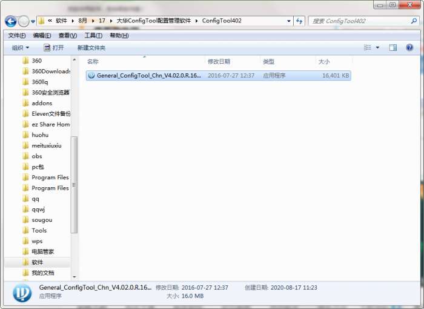Image resolution: width=424 pixels, height=309 pixels.
Task: Open the 查看(V) menu
Action: (x=68, y=36)
